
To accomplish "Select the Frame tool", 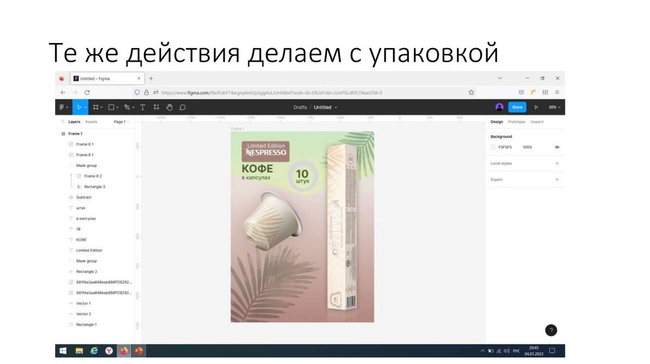I will [x=95, y=107].
